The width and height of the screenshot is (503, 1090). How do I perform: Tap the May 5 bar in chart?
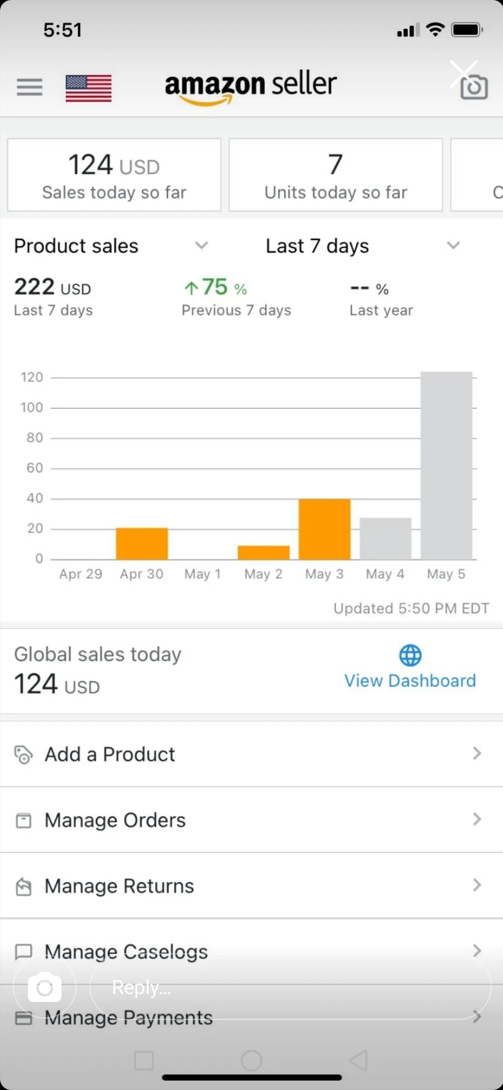click(x=446, y=466)
